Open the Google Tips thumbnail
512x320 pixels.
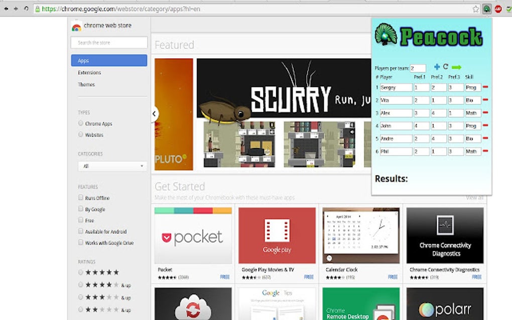tap(277, 303)
